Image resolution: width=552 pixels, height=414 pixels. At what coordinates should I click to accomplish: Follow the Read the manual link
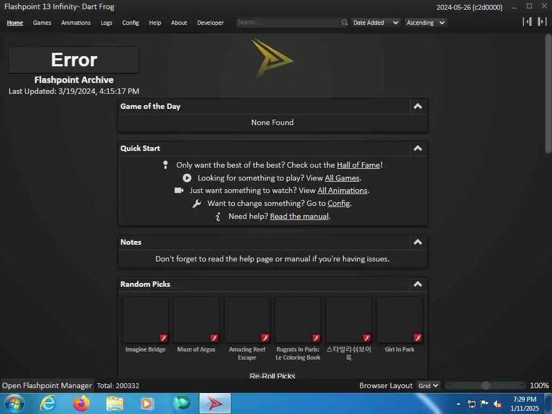click(x=299, y=217)
